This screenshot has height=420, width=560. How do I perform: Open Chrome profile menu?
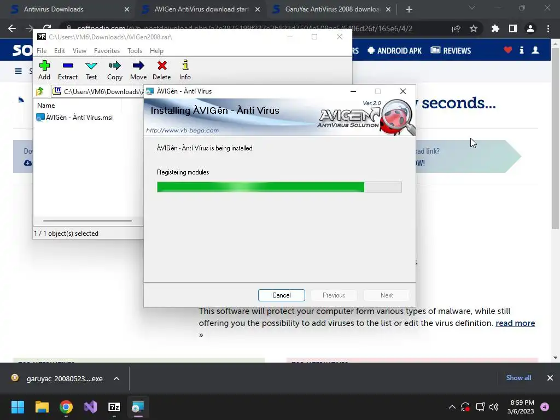tap(530, 28)
